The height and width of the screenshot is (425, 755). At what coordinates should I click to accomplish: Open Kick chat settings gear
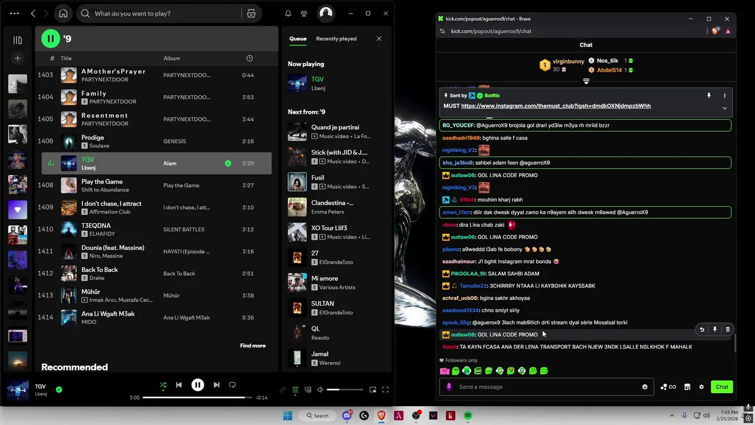tap(701, 387)
